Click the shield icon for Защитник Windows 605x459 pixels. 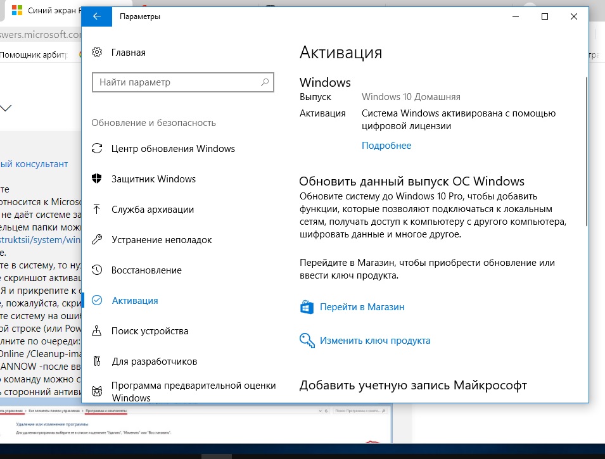[97, 179]
